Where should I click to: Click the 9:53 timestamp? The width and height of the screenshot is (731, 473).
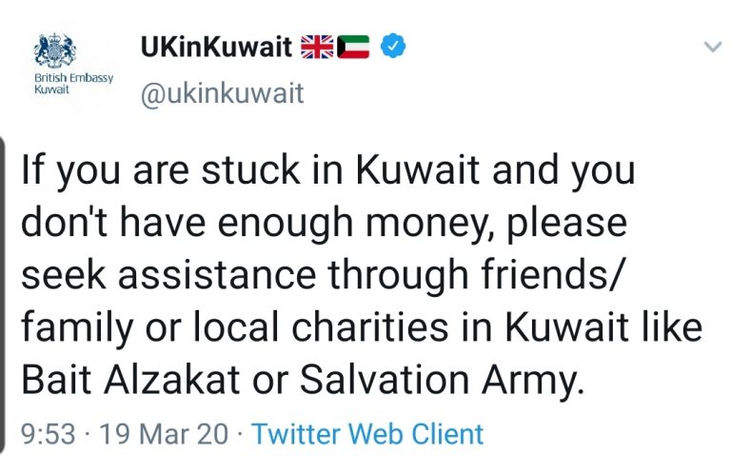48,434
